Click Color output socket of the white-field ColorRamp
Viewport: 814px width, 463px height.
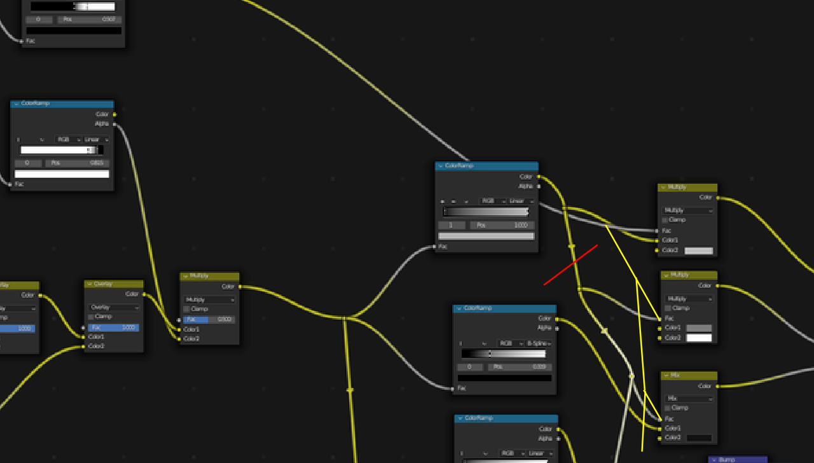[114, 114]
